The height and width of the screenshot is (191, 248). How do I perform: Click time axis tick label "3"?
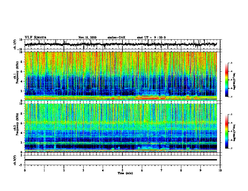coord(83,170)
